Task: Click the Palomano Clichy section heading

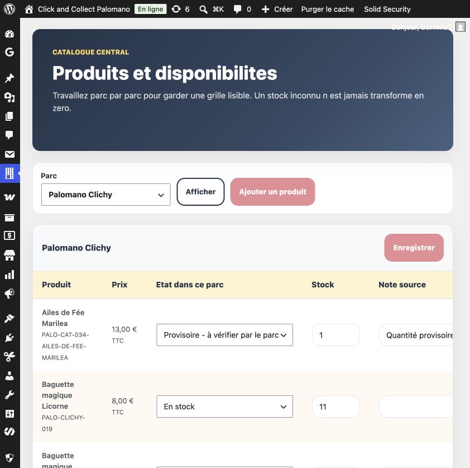Action: pyautogui.click(x=76, y=248)
